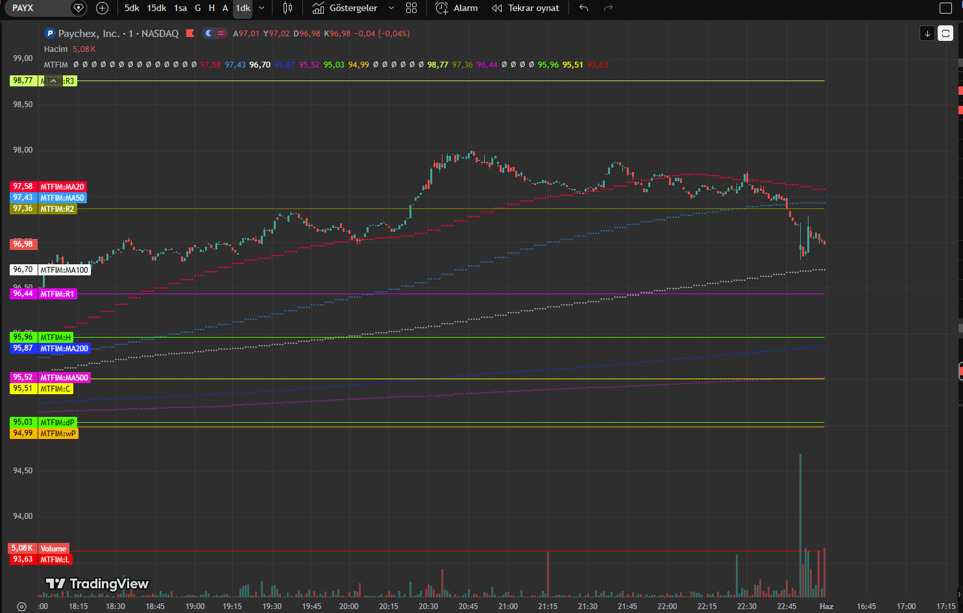Image resolution: width=963 pixels, height=613 pixels.
Task: Create an alert with the Alarm button
Action: coord(457,8)
